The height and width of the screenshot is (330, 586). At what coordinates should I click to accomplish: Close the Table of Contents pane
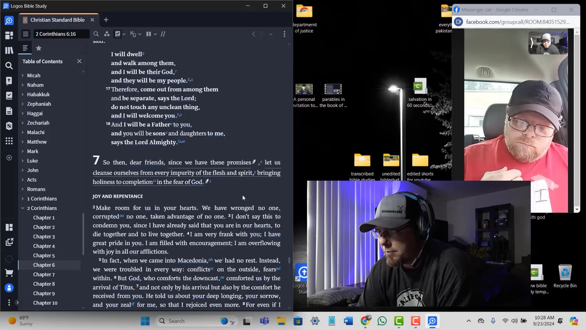tap(79, 61)
